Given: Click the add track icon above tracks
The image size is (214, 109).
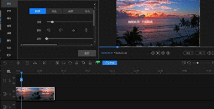Looking at the screenshot, I should tap(9, 71).
